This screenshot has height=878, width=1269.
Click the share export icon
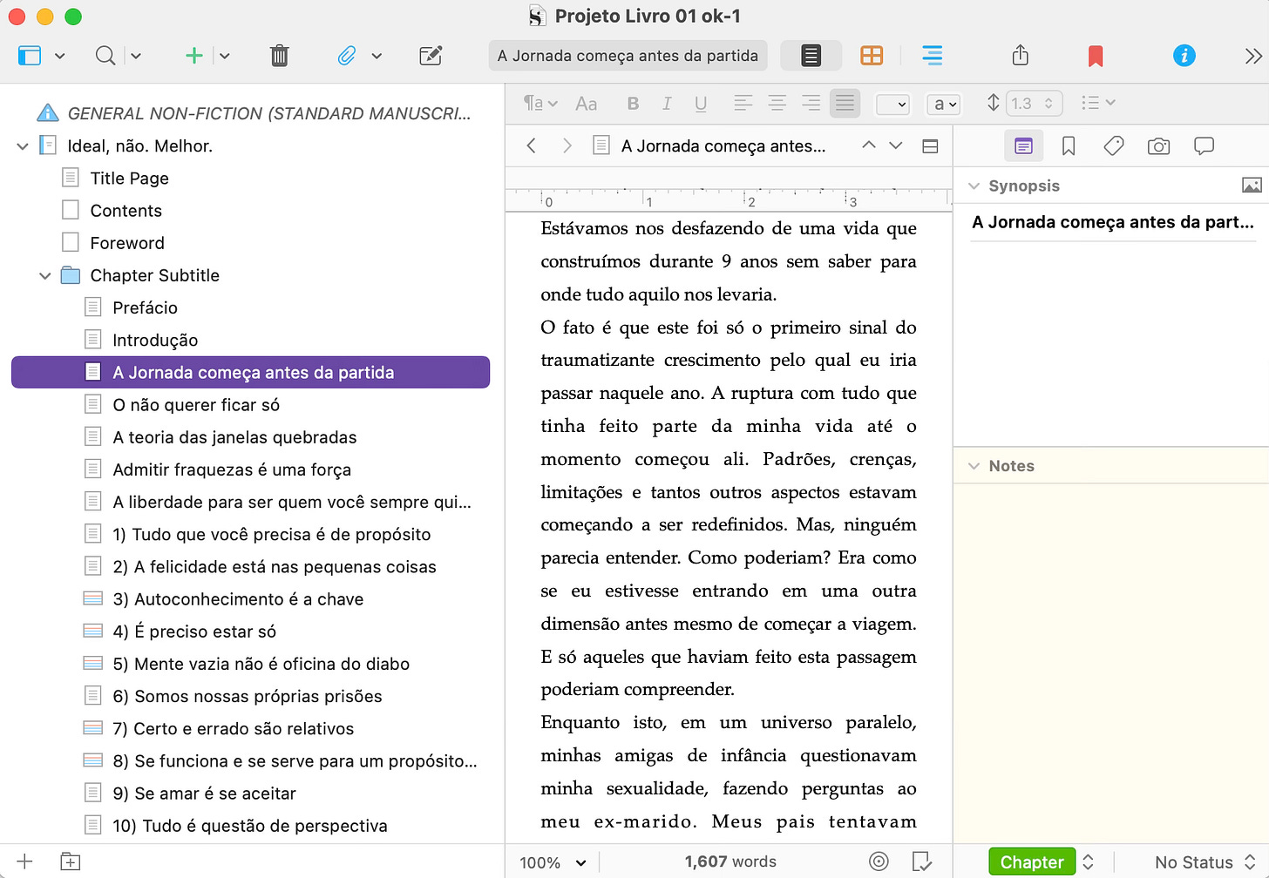tap(1021, 56)
